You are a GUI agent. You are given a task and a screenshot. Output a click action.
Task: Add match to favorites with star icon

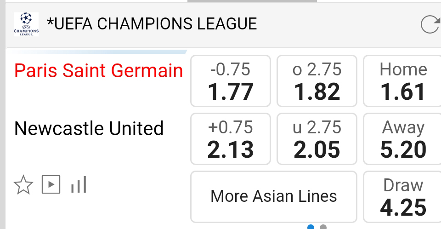click(x=23, y=185)
